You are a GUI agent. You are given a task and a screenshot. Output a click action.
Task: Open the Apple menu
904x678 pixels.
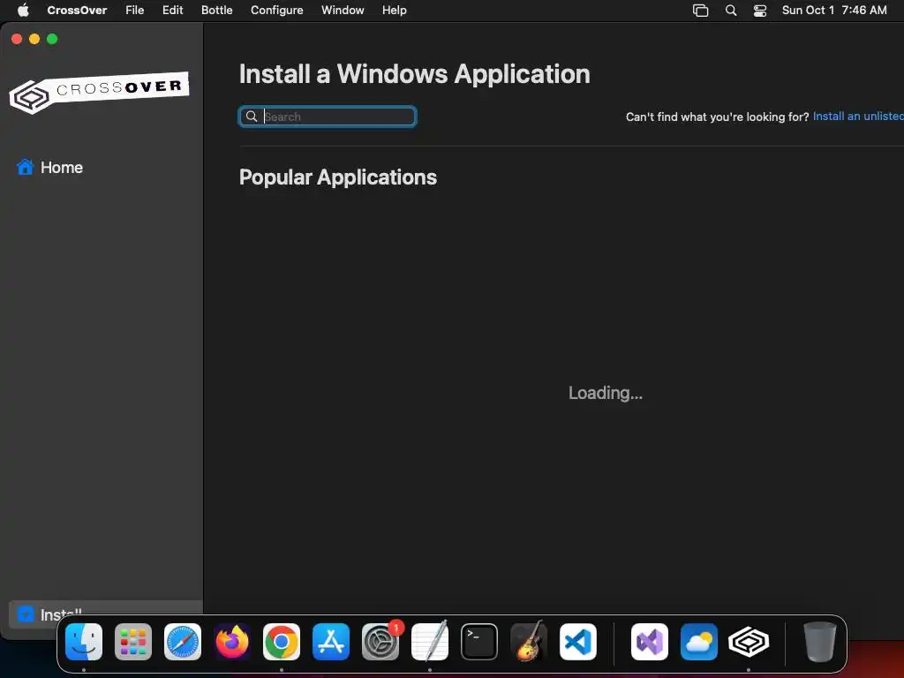[x=23, y=10]
